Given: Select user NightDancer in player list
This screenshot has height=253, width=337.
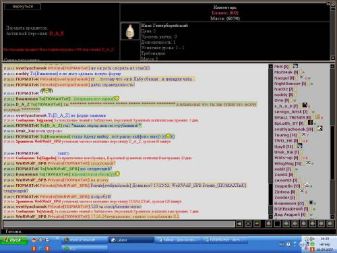Looking at the screenshot, I should pos(287,84).
